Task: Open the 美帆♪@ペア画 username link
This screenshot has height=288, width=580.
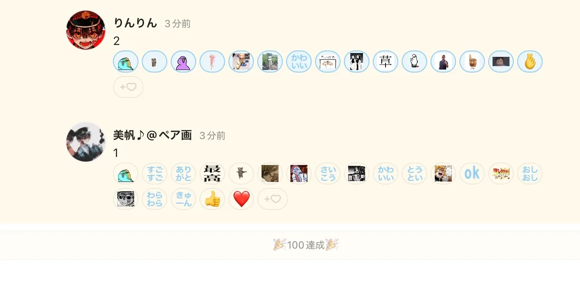Action: pos(152,135)
